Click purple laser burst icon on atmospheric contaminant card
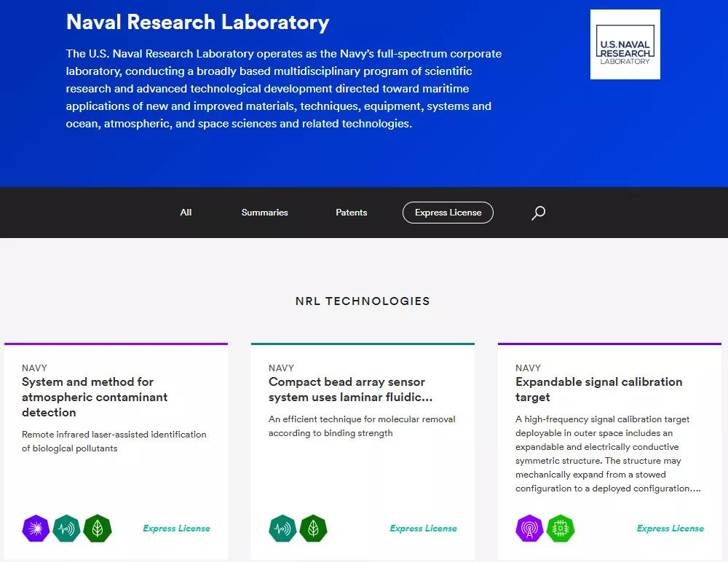The width and height of the screenshot is (728, 562). (36, 528)
